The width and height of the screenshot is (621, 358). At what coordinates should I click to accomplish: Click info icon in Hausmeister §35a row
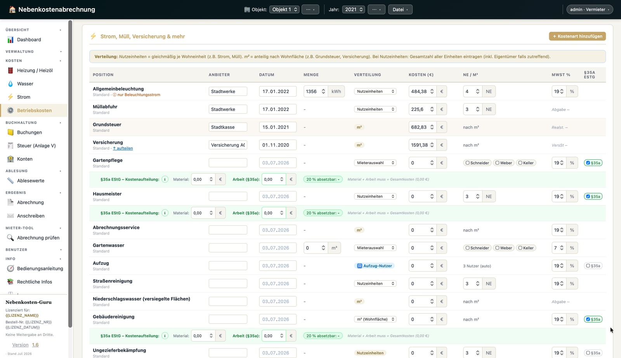pos(165,213)
